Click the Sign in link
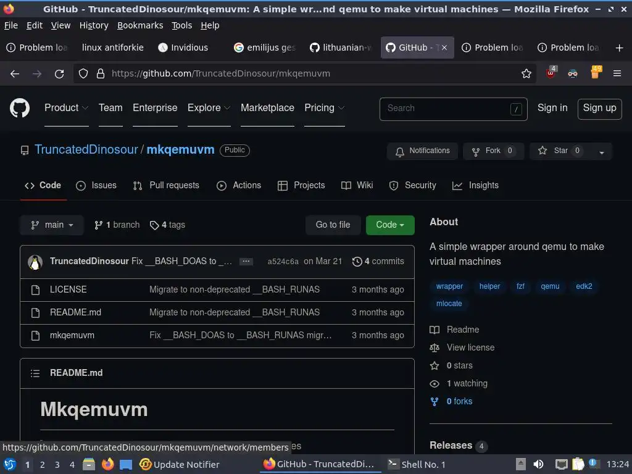Viewport: 632px width, 474px height. pos(552,108)
